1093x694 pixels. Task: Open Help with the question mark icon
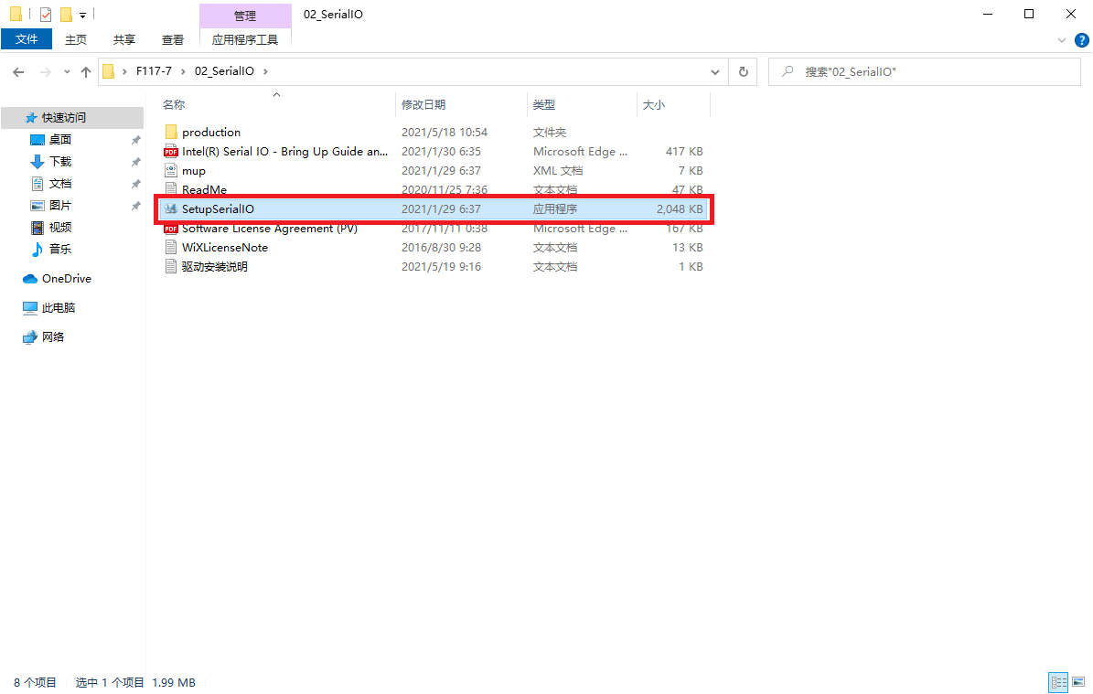pyautogui.click(x=1082, y=40)
